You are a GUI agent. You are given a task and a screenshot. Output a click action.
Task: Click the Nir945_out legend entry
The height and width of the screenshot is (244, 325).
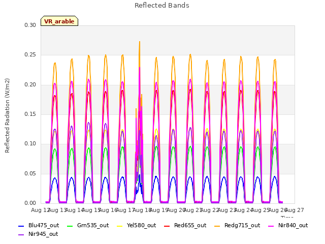tap(39, 234)
